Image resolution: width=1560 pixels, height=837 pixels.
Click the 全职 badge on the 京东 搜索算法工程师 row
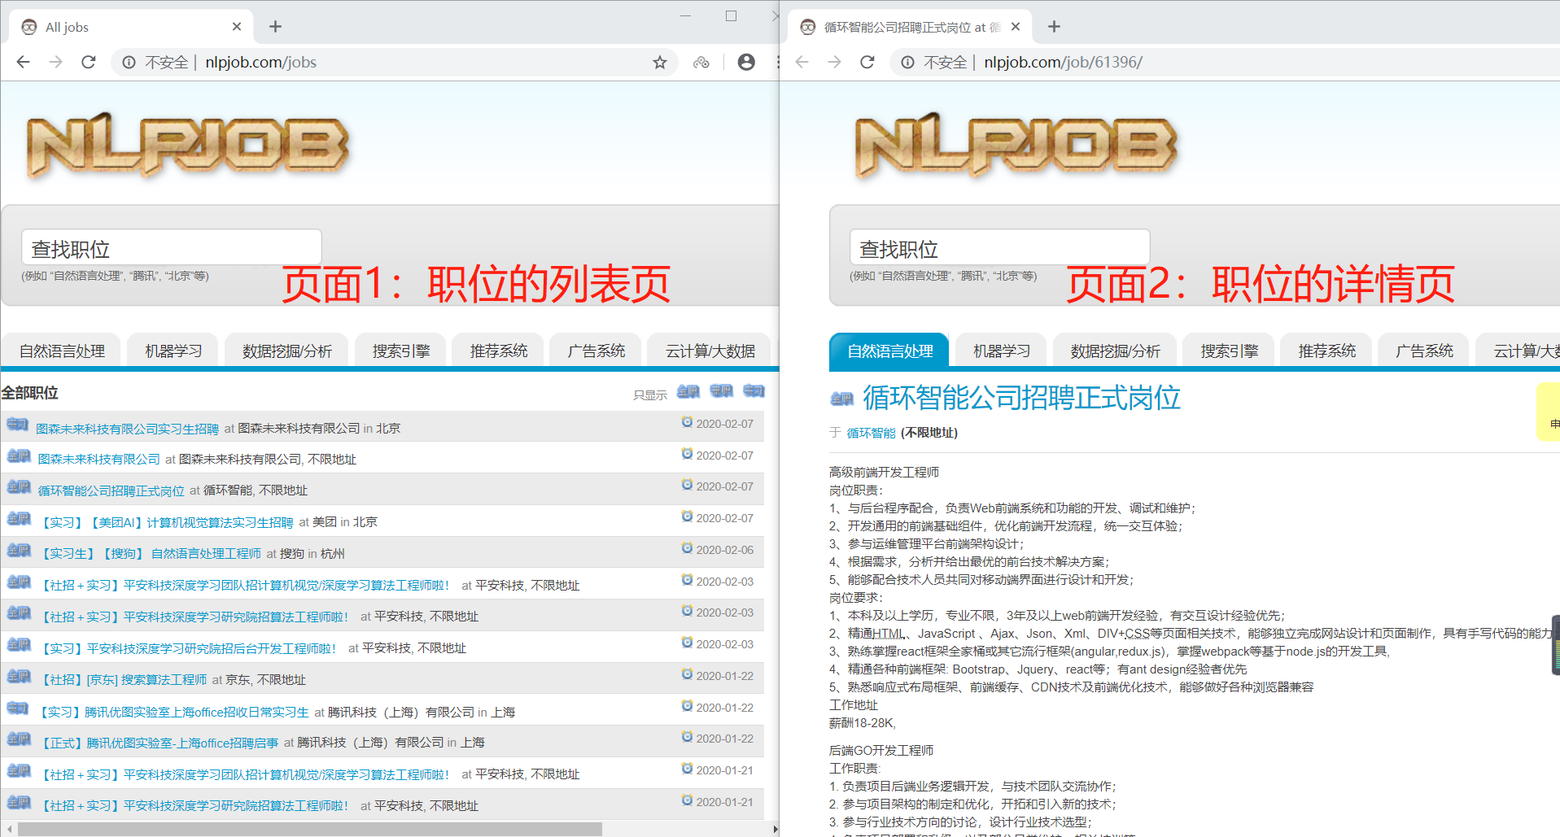(x=17, y=676)
